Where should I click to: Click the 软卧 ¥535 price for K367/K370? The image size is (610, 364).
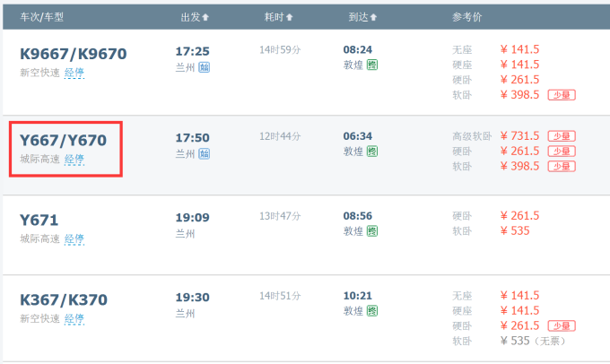[x=518, y=342]
